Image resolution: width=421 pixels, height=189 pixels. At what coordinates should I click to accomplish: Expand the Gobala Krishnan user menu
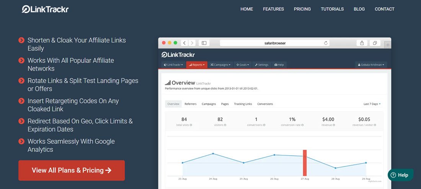tap(371, 65)
